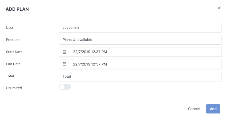Click the Products field label
The height and width of the screenshot is (118, 226).
tap(13, 40)
